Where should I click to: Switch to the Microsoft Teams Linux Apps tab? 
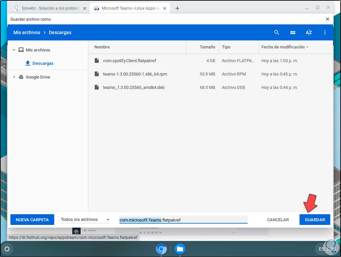tap(130, 8)
